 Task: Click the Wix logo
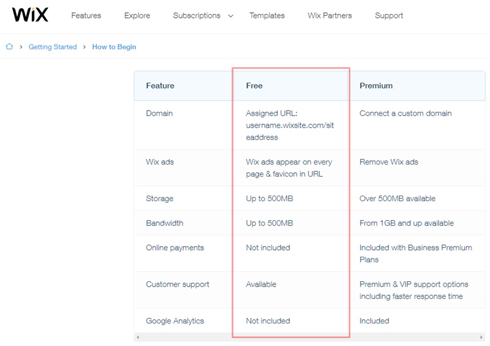(30, 15)
